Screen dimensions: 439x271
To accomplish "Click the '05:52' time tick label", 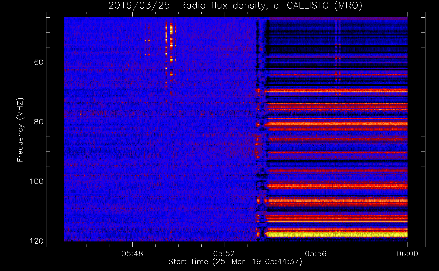I will click(224, 254).
